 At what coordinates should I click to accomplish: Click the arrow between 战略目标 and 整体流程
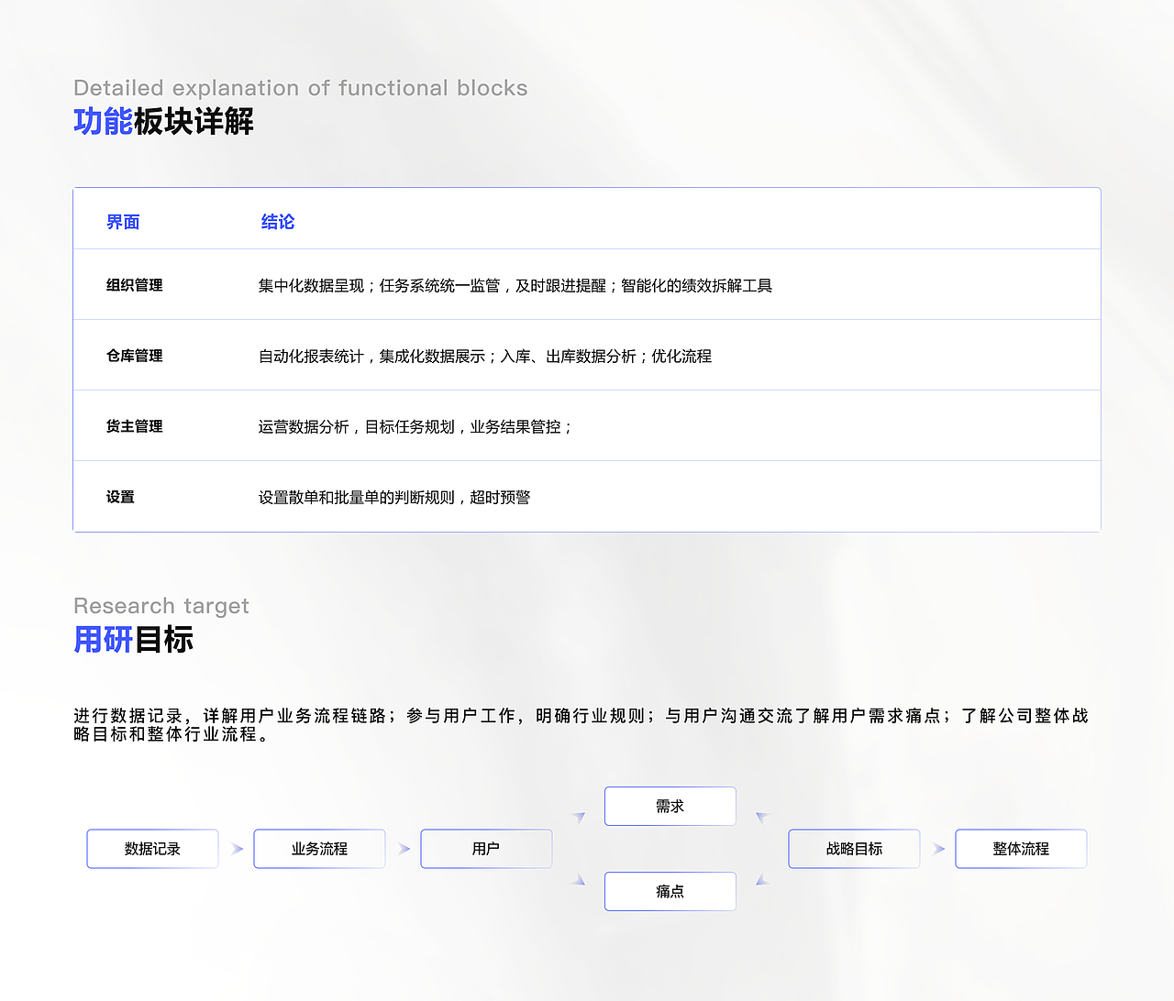tap(937, 849)
